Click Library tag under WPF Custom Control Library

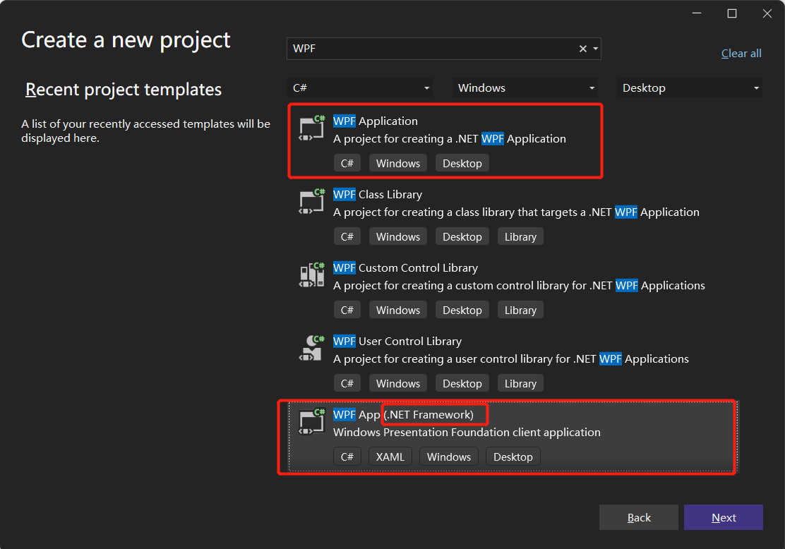pos(520,310)
